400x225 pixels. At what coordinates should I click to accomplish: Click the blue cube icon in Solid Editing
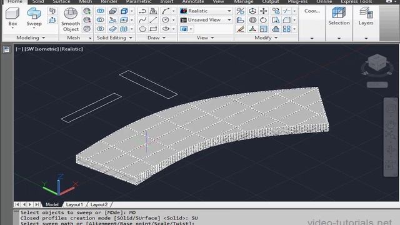tap(124, 11)
